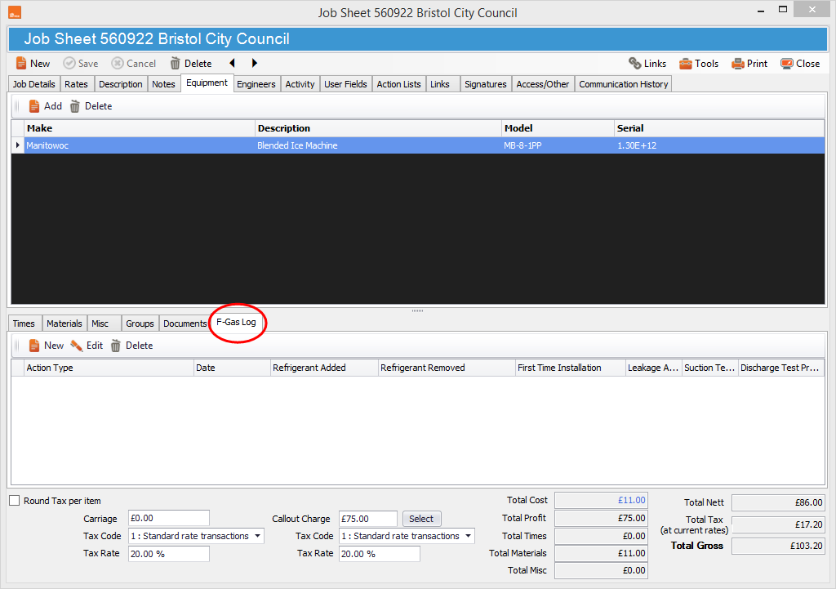The image size is (836, 589).
Task: Open the Engineers tab
Action: tap(256, 83)
